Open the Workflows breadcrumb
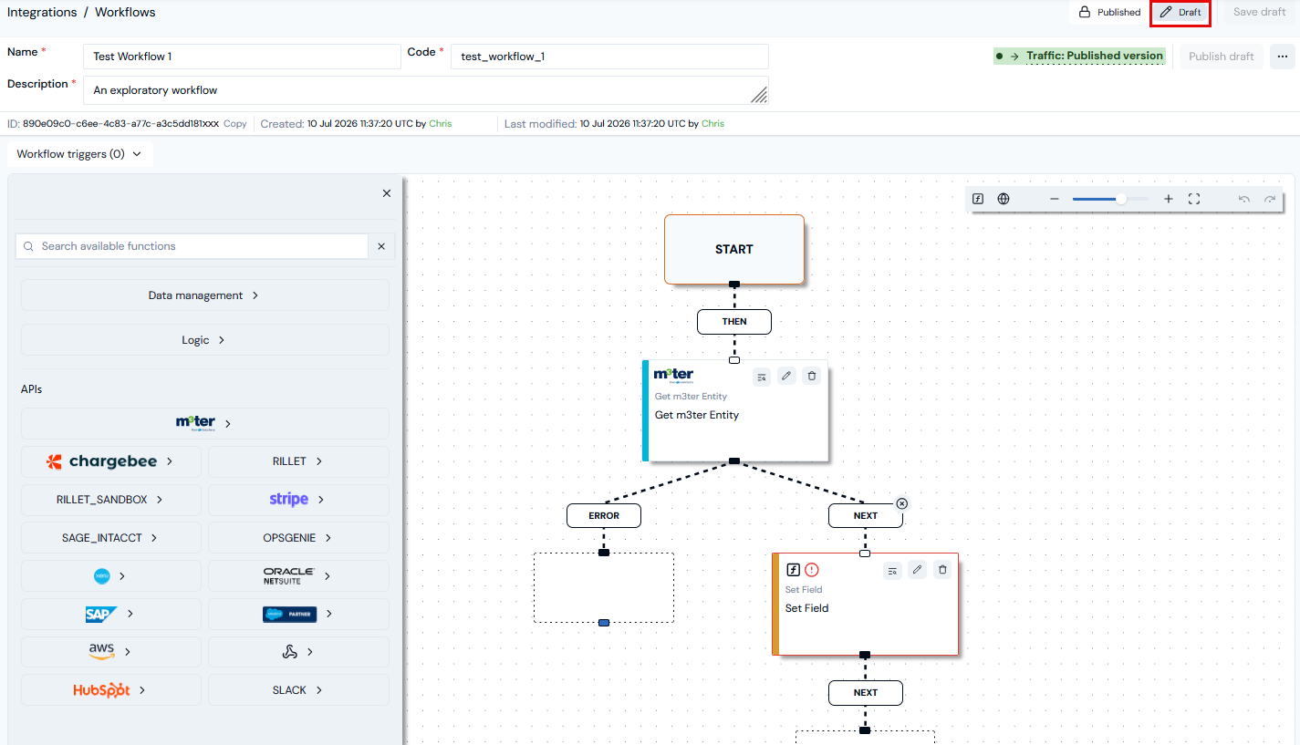The width and height of the screenshot is (1300, 745). 125,12
